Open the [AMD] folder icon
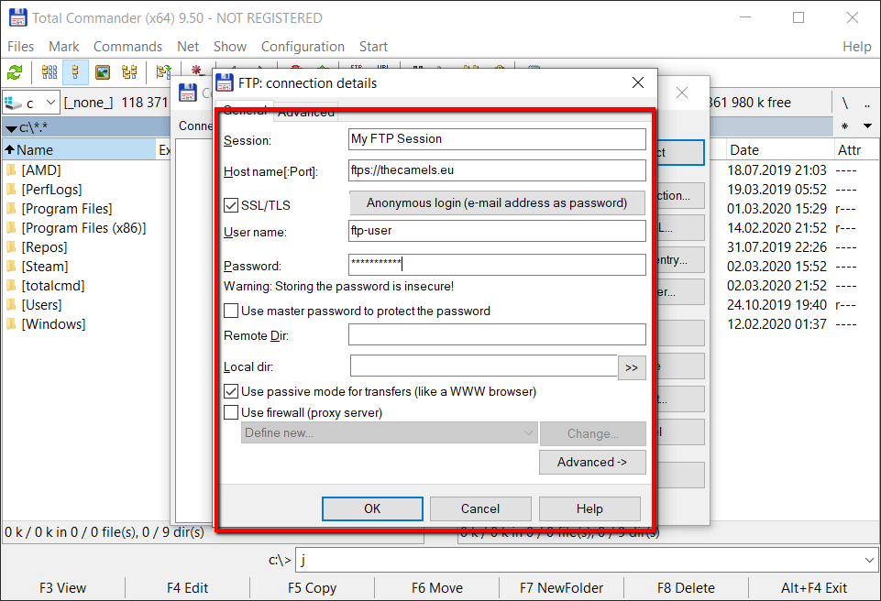The image size is (881, 601). click(x=11, y=170)
